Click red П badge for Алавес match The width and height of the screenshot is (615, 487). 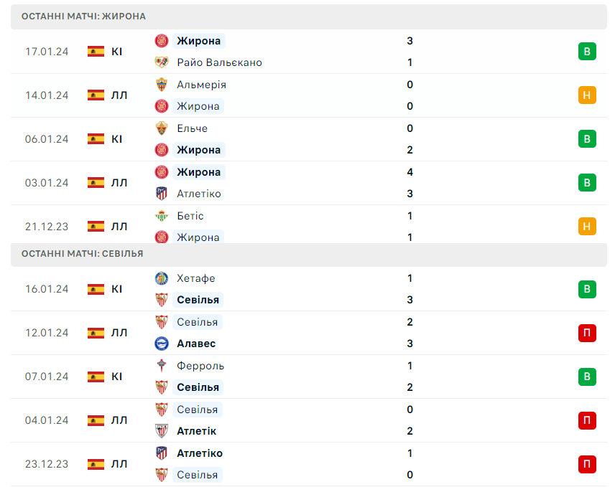point(587,333)
